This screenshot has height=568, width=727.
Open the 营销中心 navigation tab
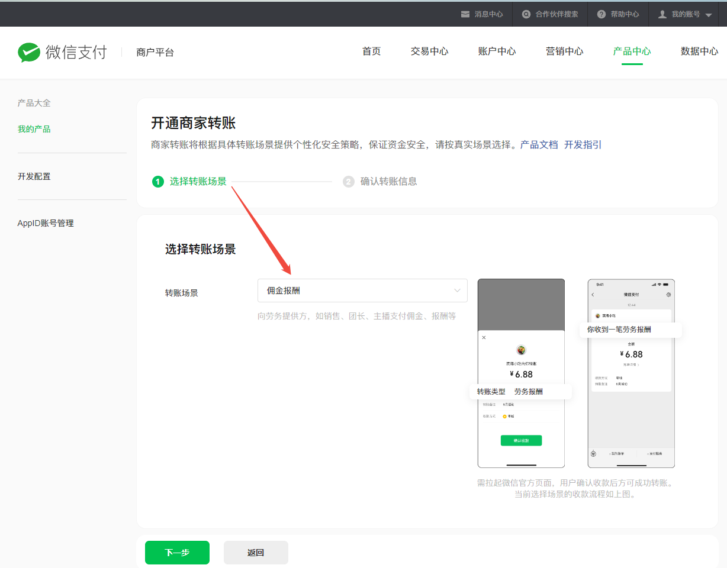[565, 51]
